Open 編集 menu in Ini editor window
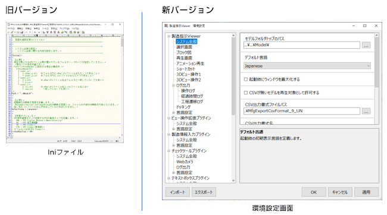This screenshot has width=387, height=215. click(20, 29)
